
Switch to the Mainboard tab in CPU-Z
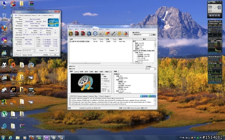pos(27,15)
